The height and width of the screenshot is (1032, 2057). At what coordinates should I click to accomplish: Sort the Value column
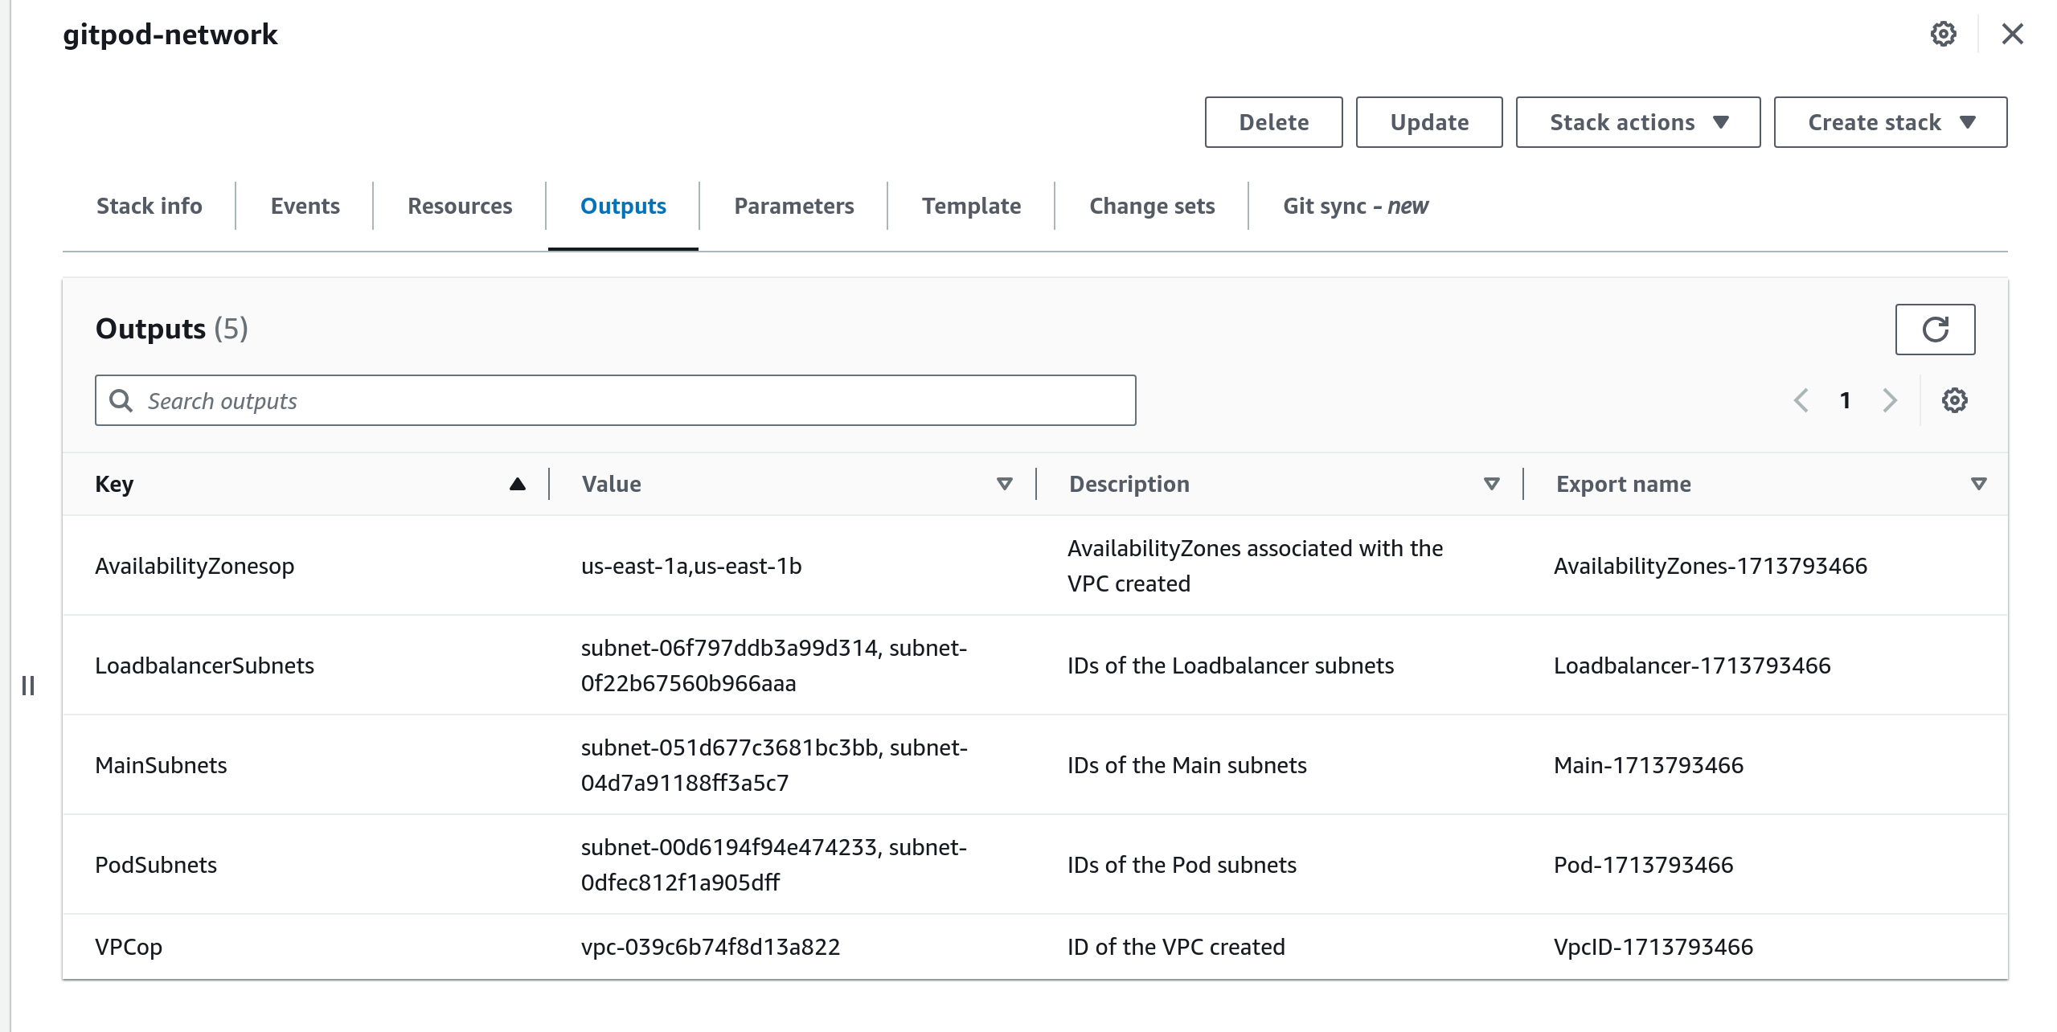click(x=1004, y=484)
